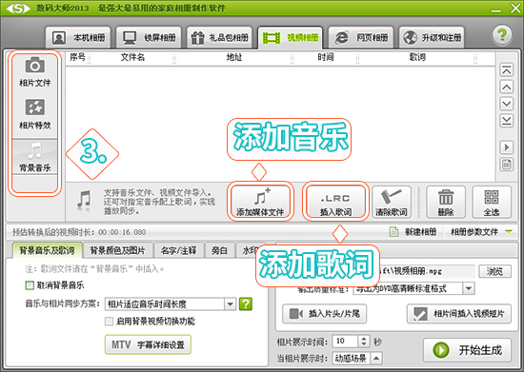The width and height of the screenshot is (524, 372).
Task: Move item to top with first arrow
Action: point(507,70)
